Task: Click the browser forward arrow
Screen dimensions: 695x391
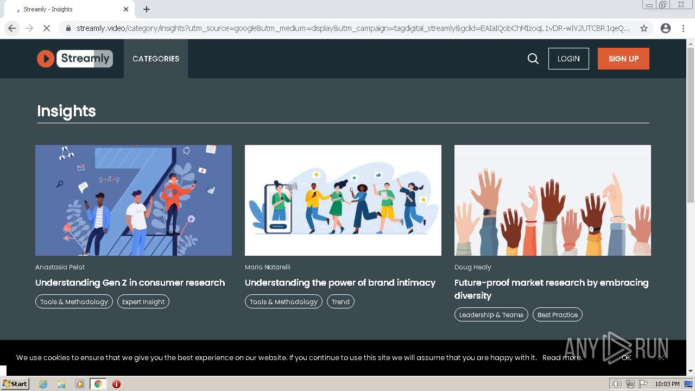Action: pos(29,28)
